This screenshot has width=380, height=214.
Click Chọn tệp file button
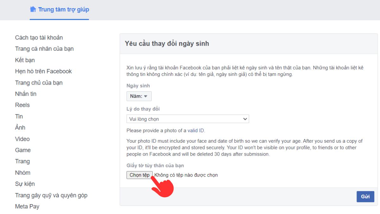click(x=140, y=175)
